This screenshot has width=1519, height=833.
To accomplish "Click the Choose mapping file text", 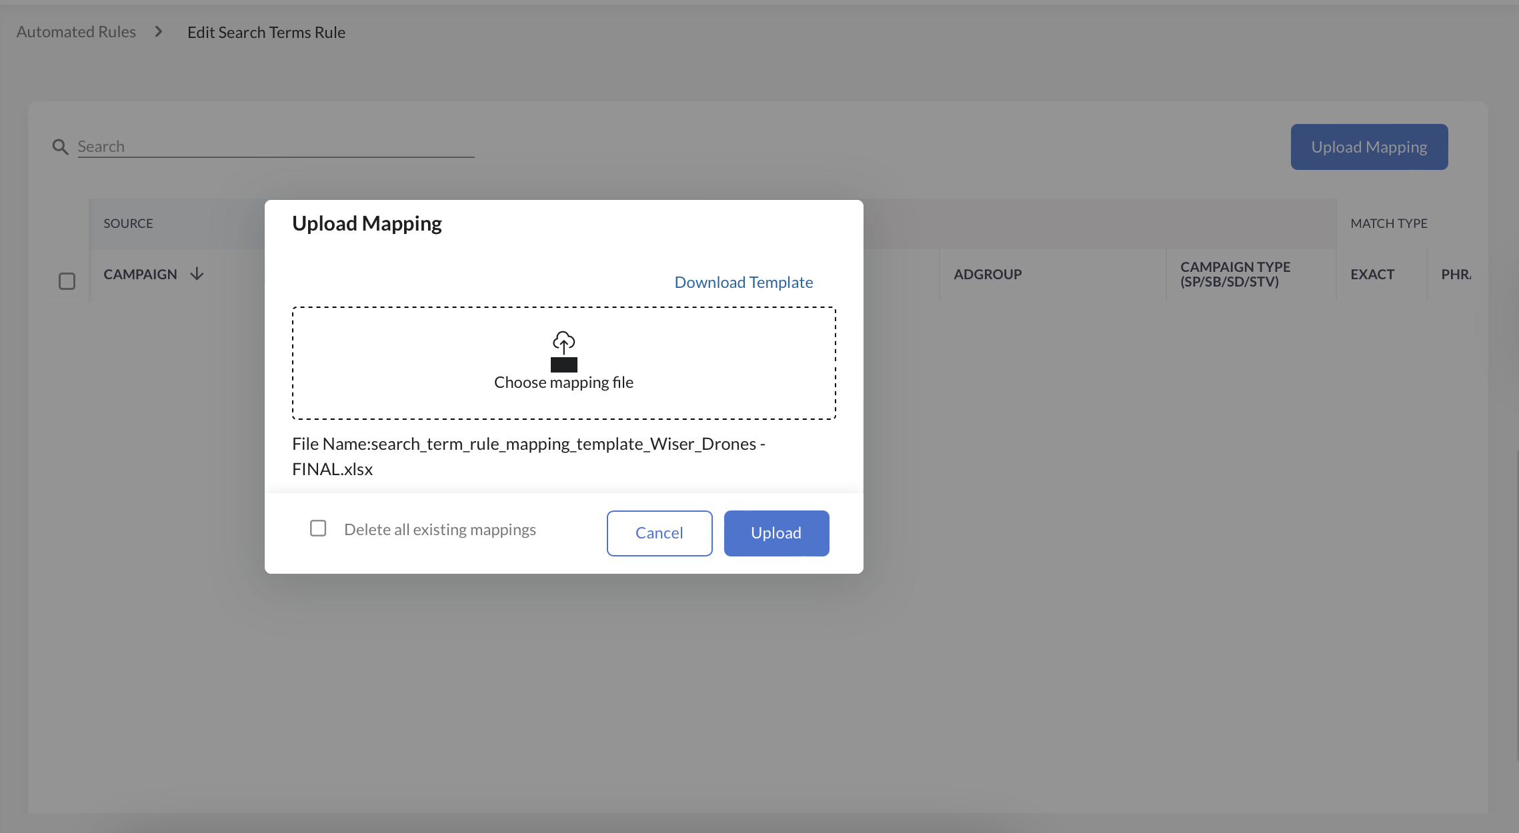I will click(x=563, y=383).
